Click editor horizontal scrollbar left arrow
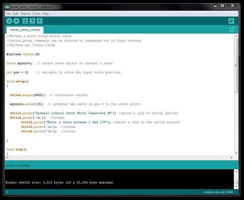 (7, 157)
